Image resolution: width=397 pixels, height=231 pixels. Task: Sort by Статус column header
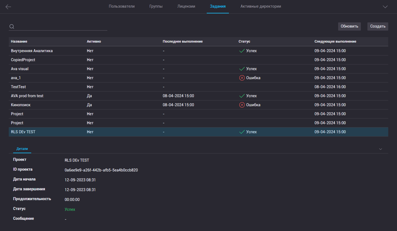tap(244, 42)
